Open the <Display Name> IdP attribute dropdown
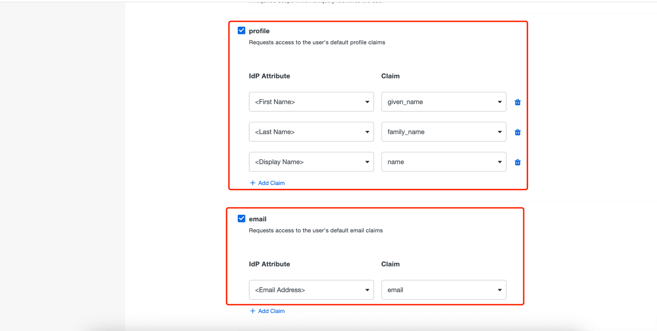657x331 pixels. click(311, 162)
